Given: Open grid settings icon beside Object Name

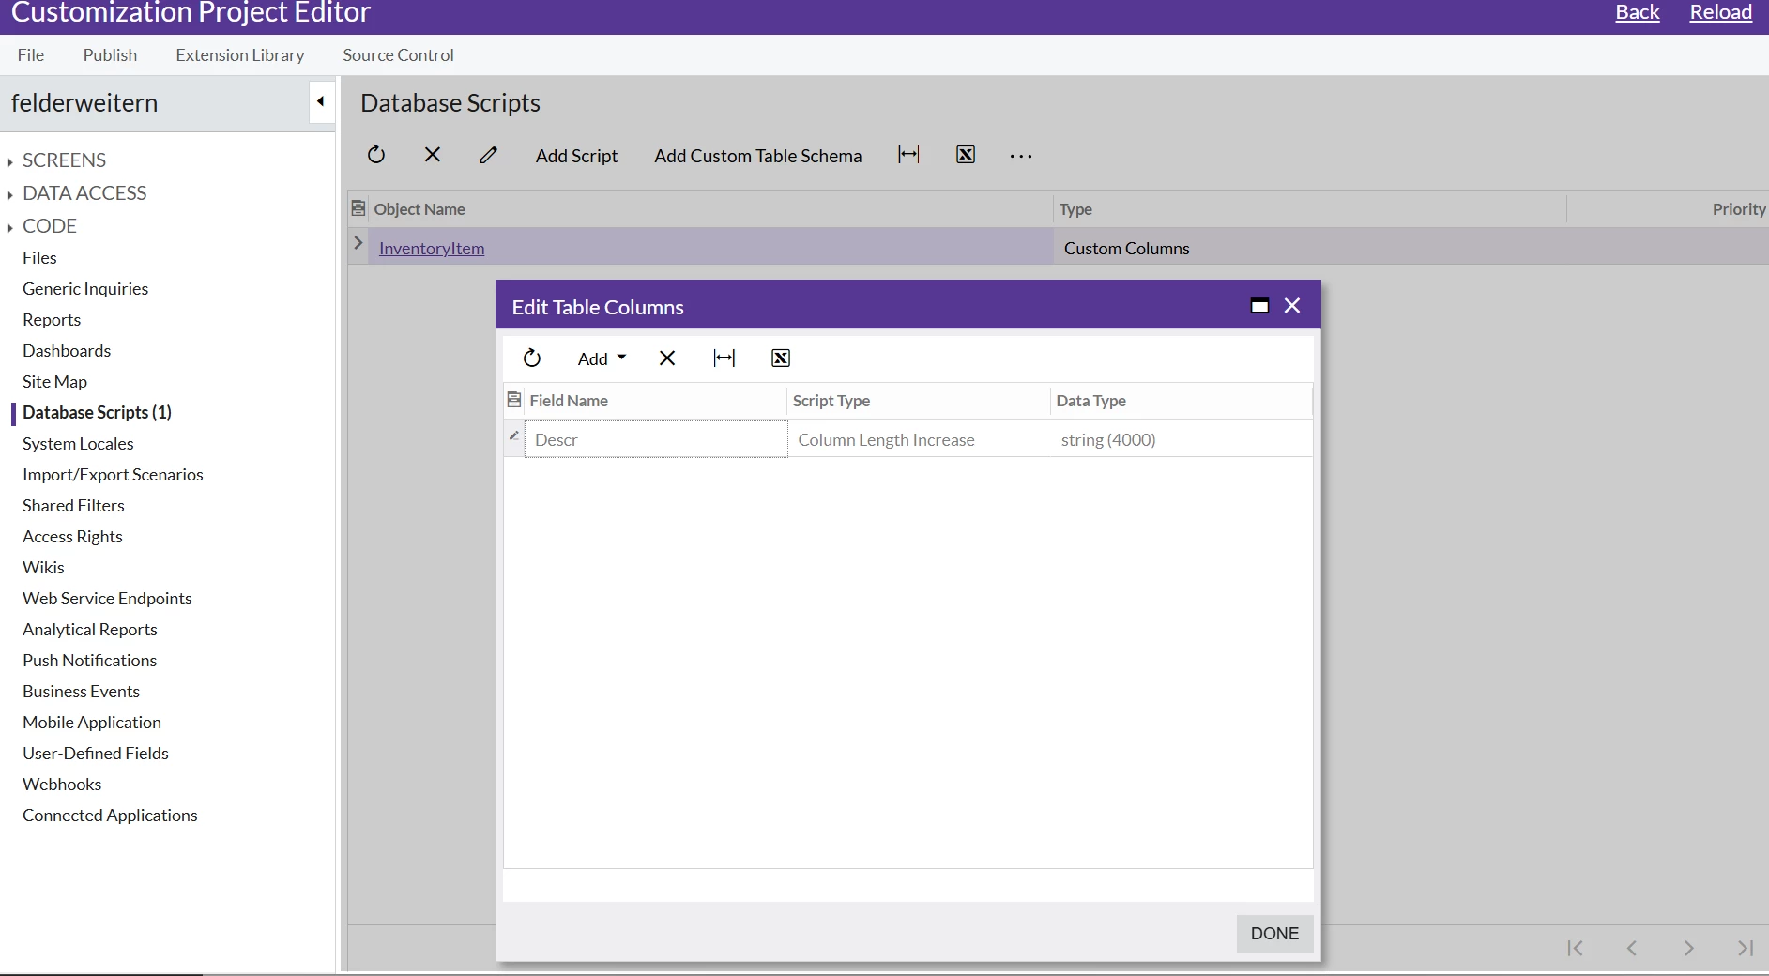Looking at the screenshot, I should click(358, 208).
